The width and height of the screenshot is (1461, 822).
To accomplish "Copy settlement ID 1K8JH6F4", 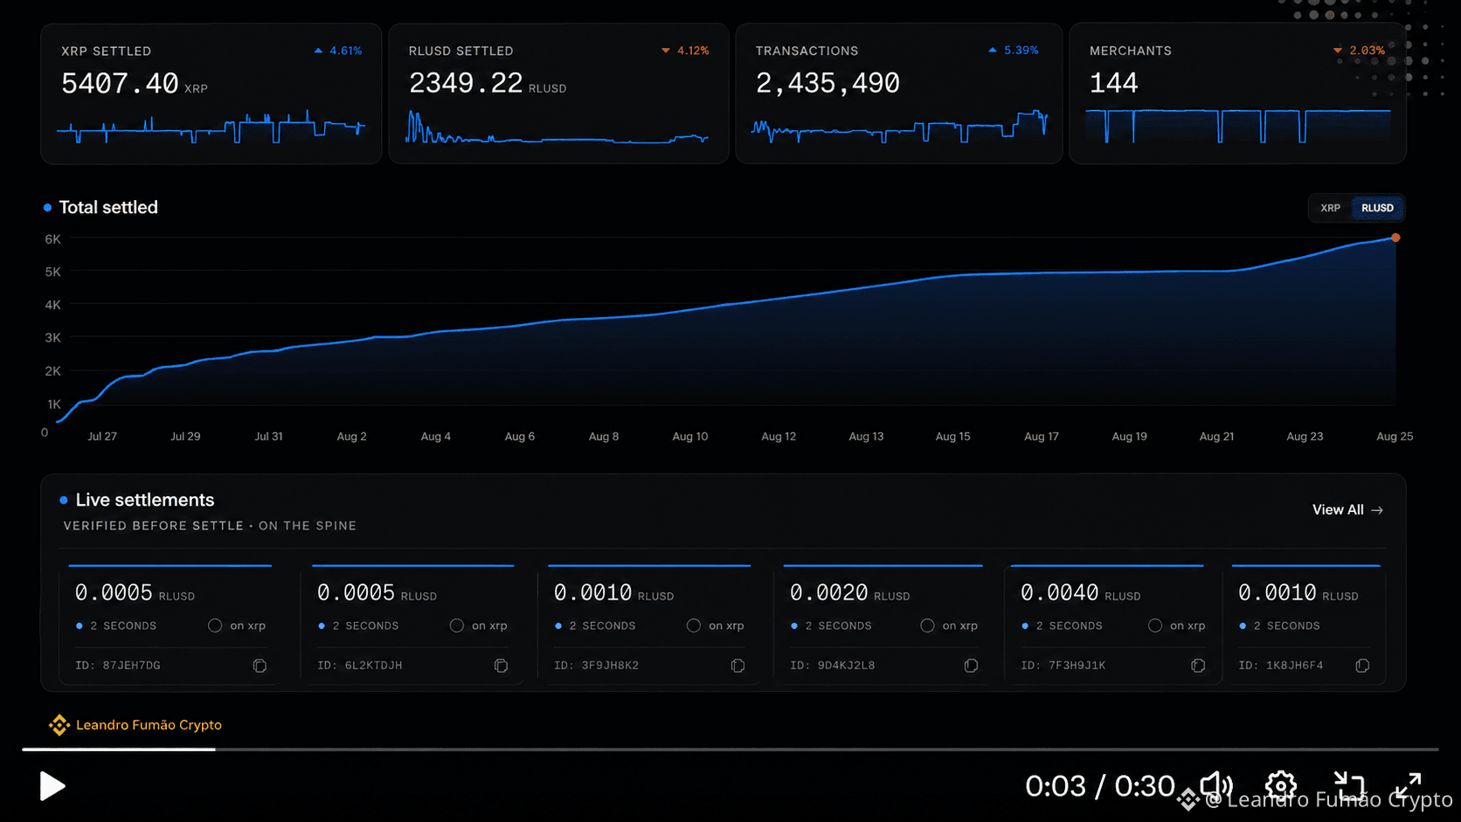I will [x=1362, y=666].
